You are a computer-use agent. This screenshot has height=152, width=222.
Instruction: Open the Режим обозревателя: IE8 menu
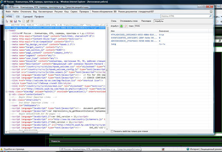(x=104, y=11)
